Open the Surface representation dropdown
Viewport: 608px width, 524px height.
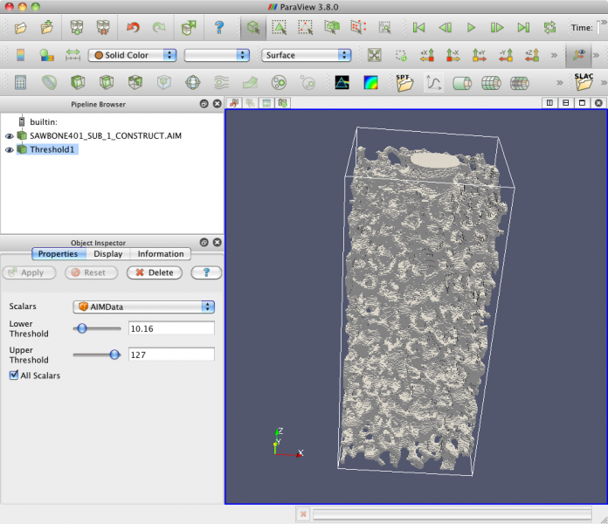coord(307,55)
